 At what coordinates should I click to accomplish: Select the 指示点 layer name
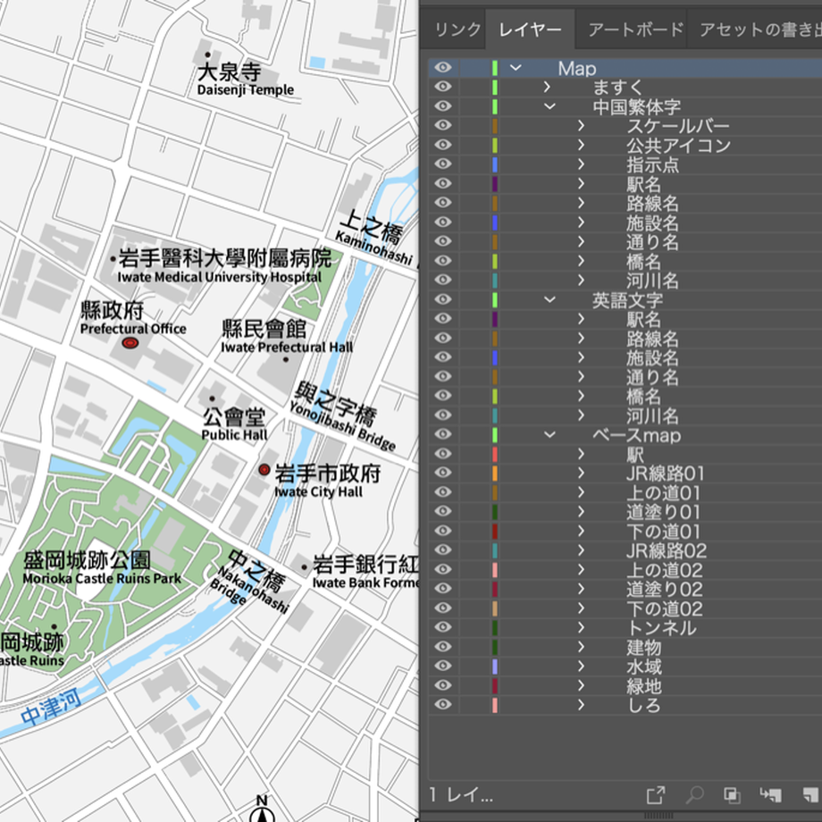pyautogui.click(x=652, y=164)
